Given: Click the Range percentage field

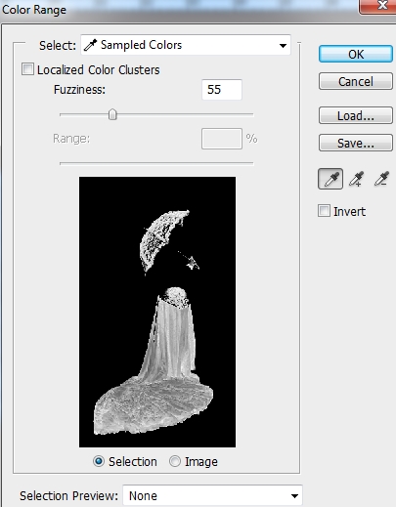Looking at the screenshot, I should tap(222, 139).
